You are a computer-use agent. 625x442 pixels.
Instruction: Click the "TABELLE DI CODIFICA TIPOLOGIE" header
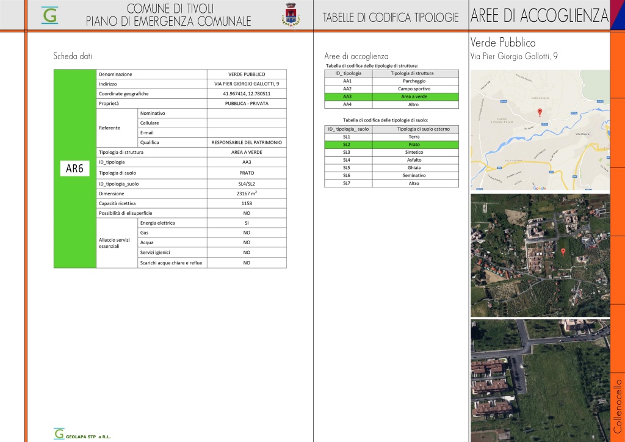[391, 18]
